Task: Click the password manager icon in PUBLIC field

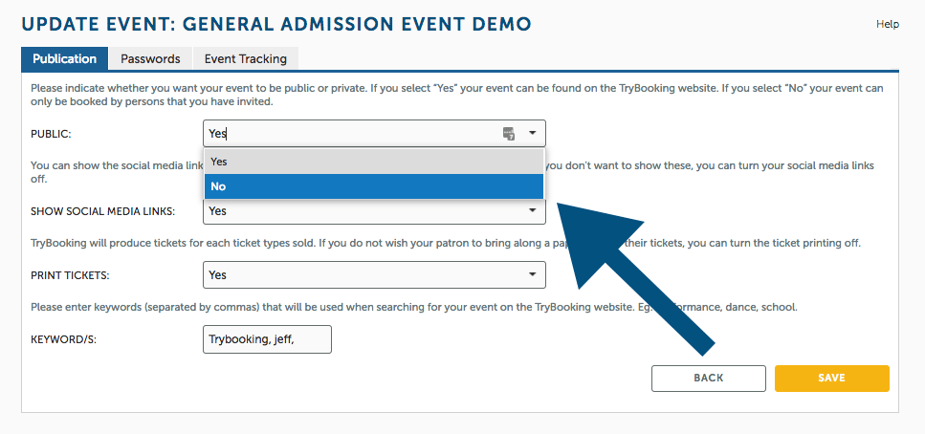Action: click(509, 133)
